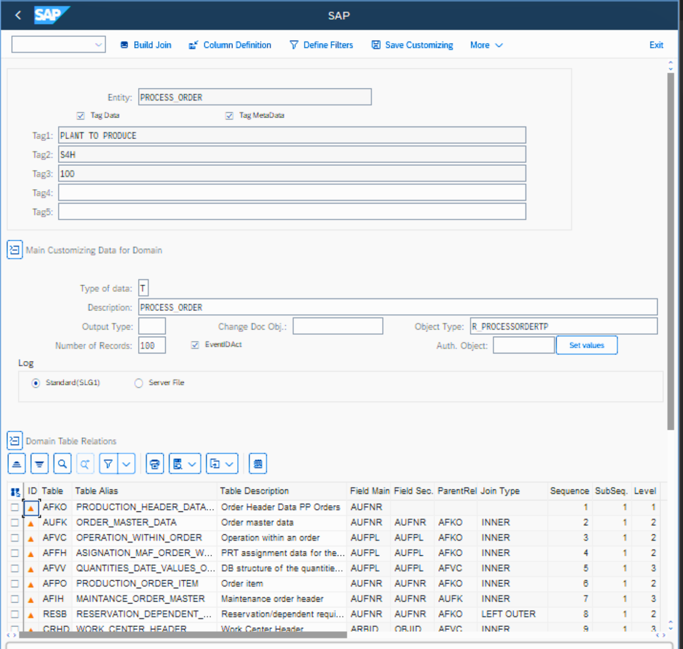Click the sort ascending icon in table toolbar
683x649 pixels.
16,464
